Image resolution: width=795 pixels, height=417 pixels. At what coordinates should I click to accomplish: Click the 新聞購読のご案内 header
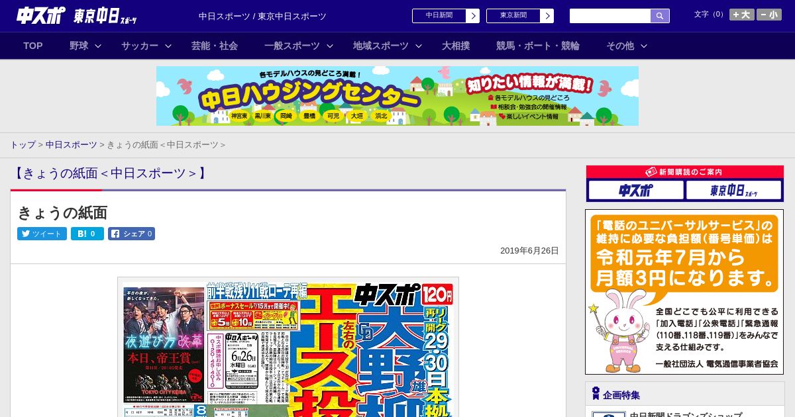click(x=685, y=172)
